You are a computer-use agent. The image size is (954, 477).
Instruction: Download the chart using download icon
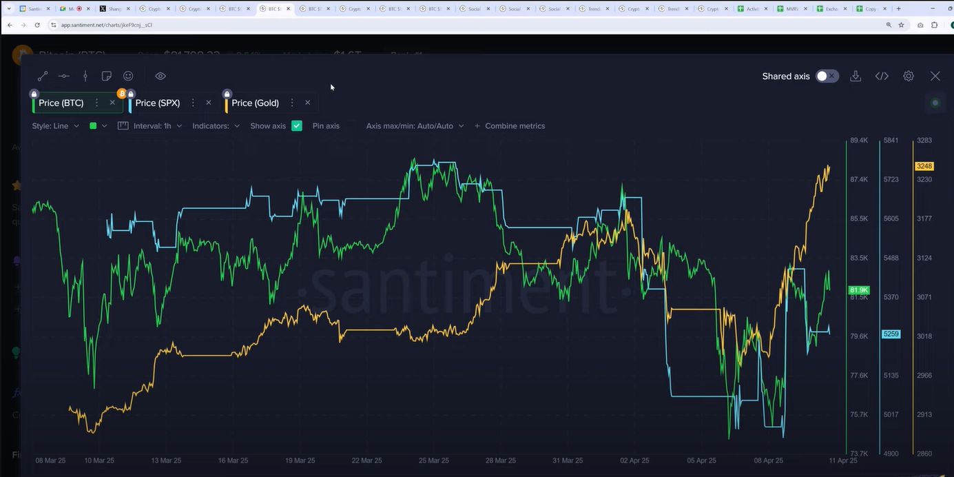(x=856, y=77)
